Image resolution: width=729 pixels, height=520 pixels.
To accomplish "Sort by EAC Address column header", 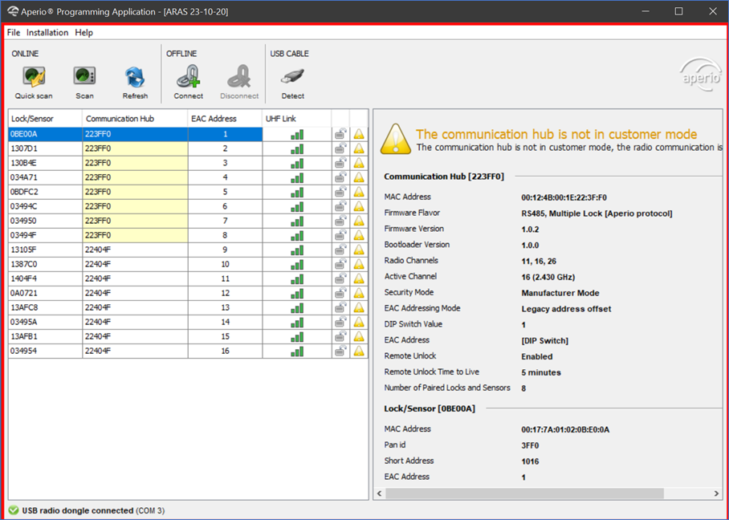I will (225, 119).
